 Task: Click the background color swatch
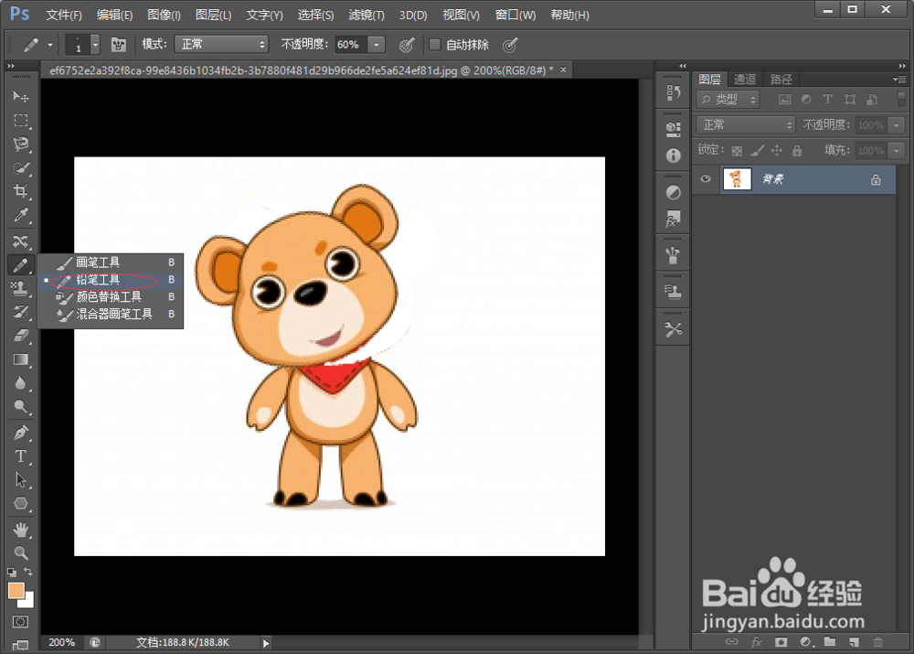28,602
